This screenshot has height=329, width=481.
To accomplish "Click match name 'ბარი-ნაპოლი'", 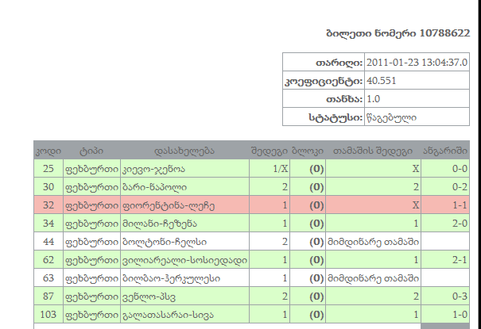I will [154, 187].
